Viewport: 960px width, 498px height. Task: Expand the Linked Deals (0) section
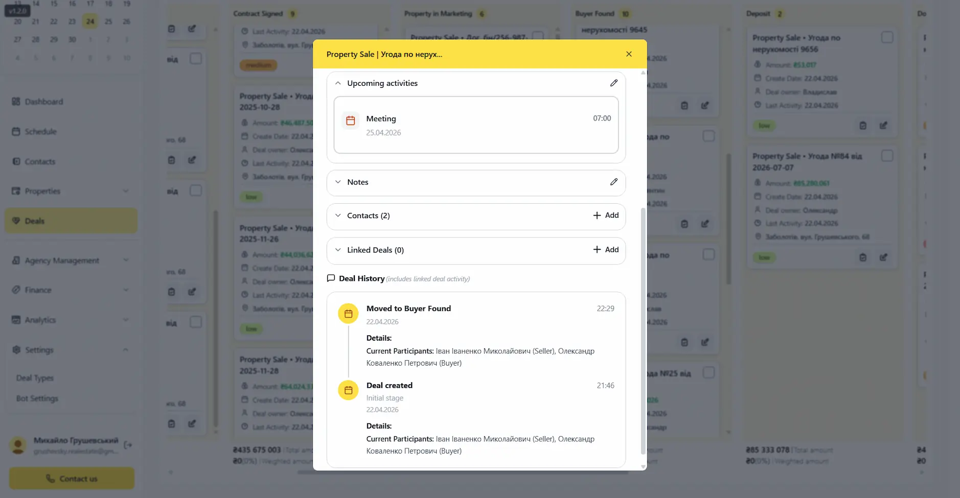coord(338,250)
